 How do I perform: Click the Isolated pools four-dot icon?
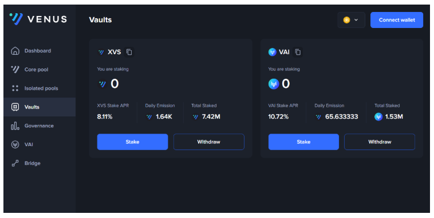pos(15,88)
